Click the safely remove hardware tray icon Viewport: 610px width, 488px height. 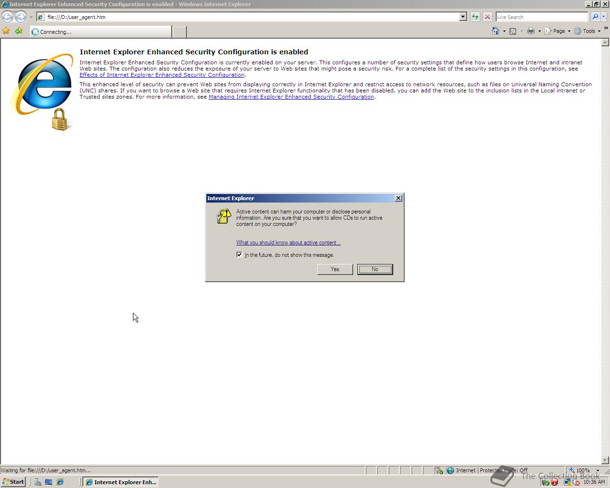coord(546,482)
